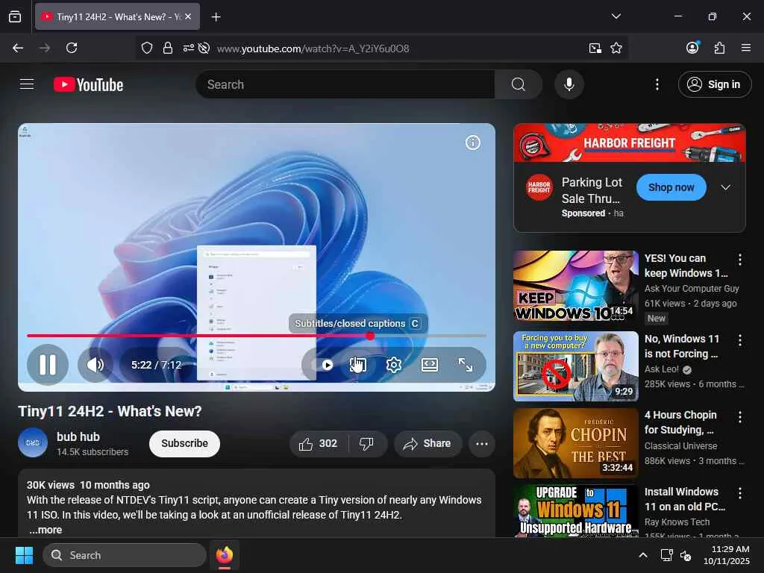Open the network tray icon
The height and width of the screenshot is (573, 764).
pos(666,555)
